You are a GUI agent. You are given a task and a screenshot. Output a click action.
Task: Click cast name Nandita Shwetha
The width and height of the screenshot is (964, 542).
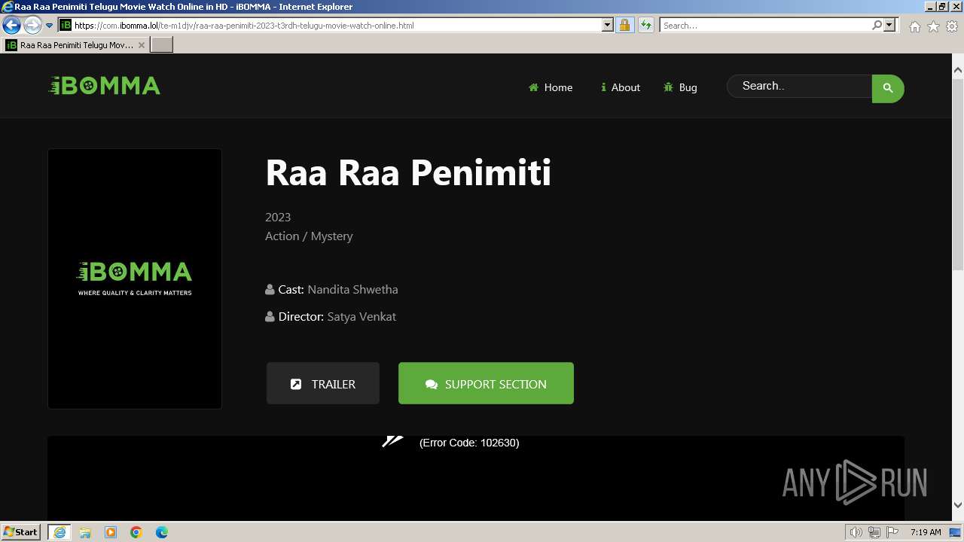[352, 289]
